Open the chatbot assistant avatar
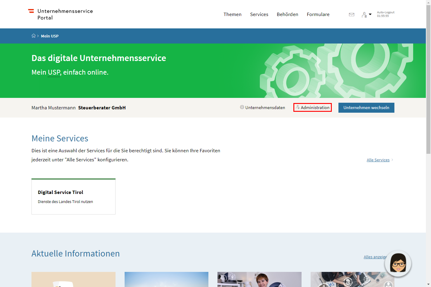The width and height of the screenshot is (431, 287). 398,263
